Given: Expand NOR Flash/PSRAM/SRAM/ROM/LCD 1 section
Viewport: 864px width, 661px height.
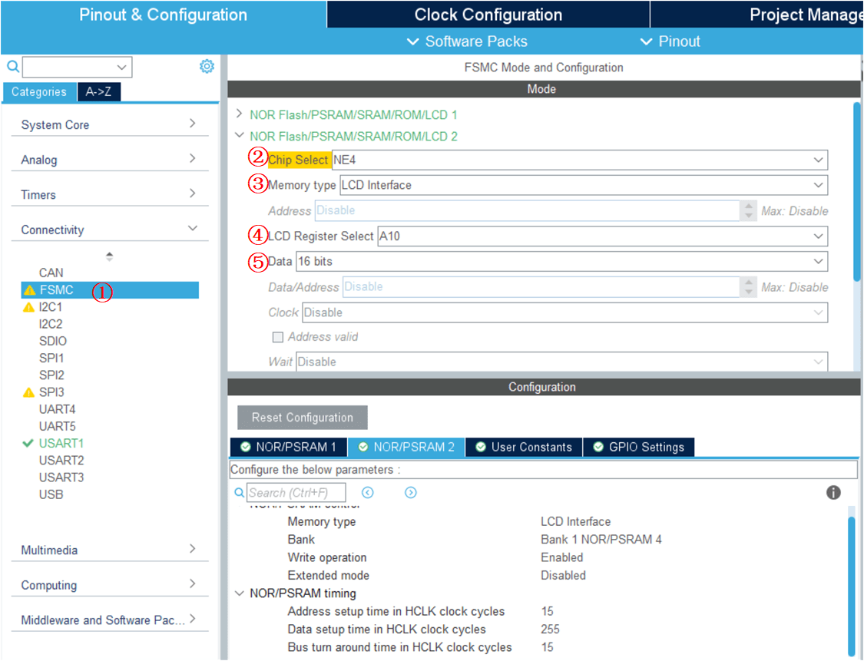Looking at the screenshot, I should (240, 114).
